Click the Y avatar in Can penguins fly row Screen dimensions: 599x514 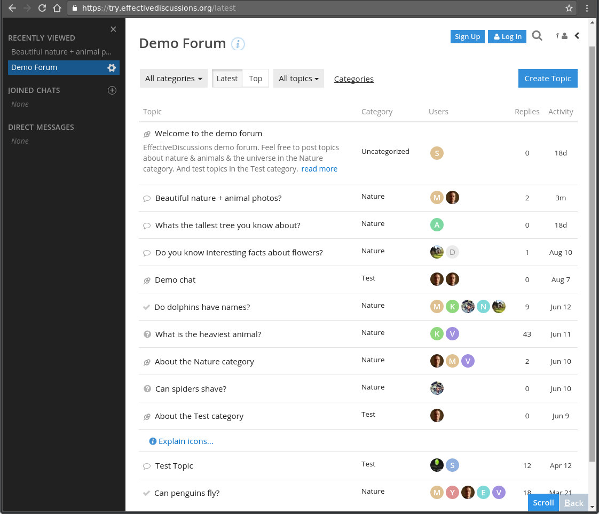[452, 493]
